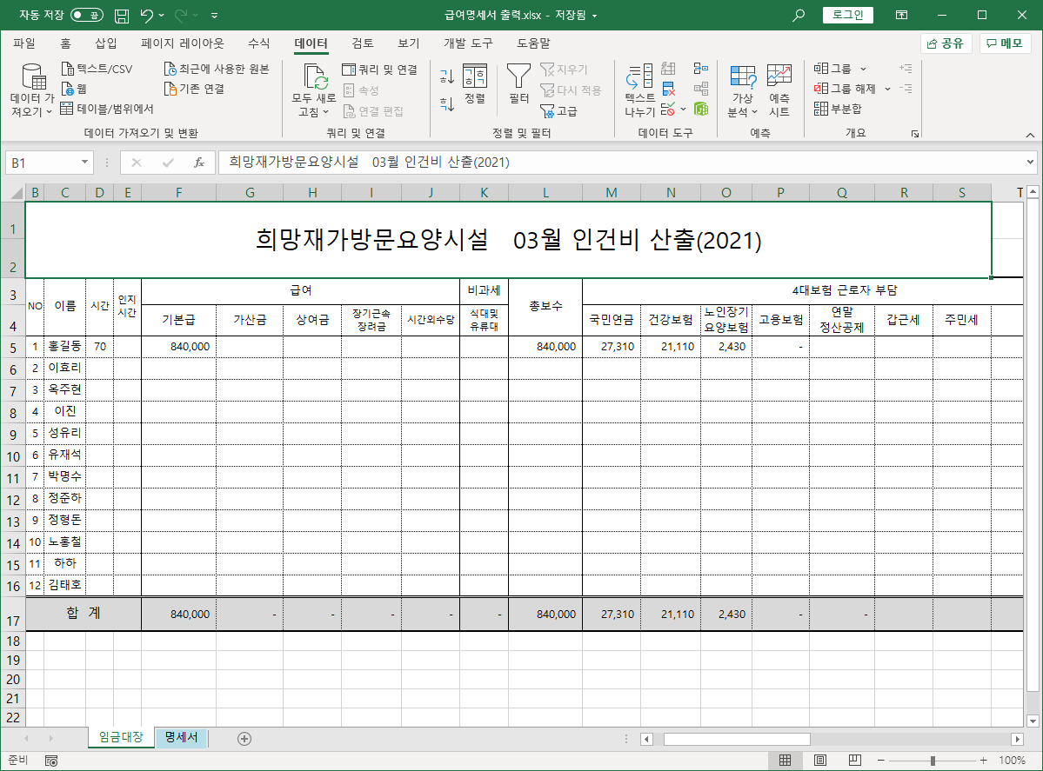
Task: Click the Undo arrow
Action: click(x=147, y=16)
